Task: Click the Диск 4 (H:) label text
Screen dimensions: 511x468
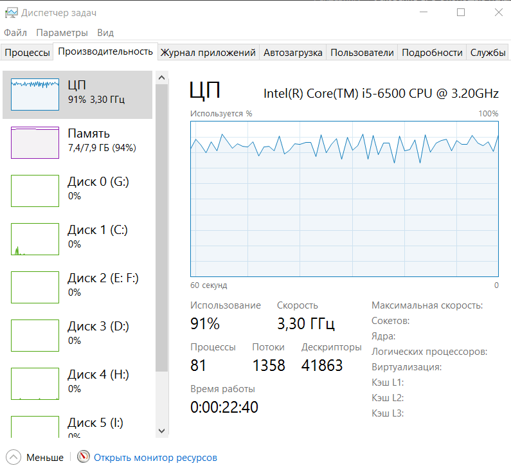Action: tap(98, 375)
